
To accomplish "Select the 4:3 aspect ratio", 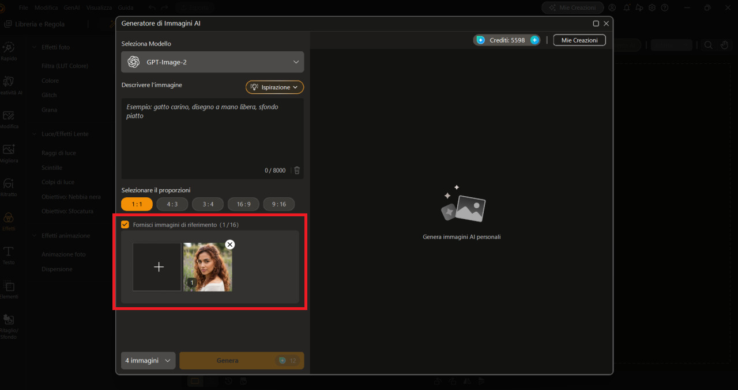I will (172, 204).
